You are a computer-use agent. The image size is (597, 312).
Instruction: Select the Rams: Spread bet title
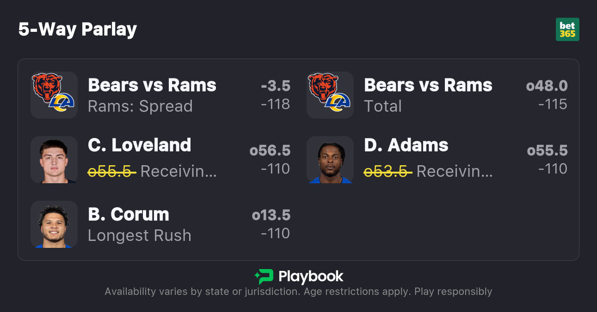tap(140, 106)
